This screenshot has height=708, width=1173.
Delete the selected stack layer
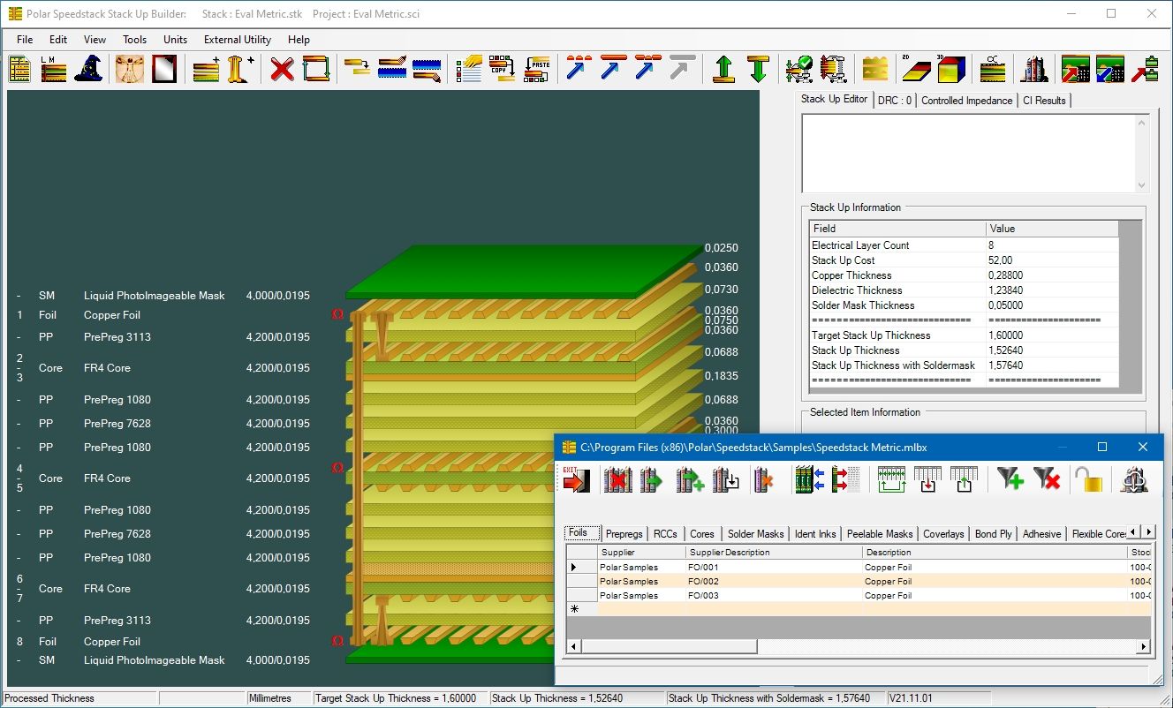tap(281, 68)
